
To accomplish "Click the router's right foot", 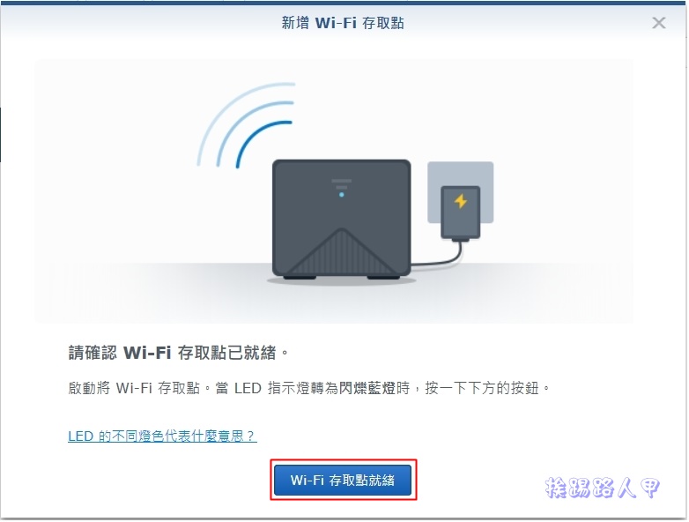I will pyautogui.click(x=383, y=278).
